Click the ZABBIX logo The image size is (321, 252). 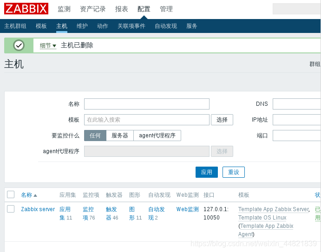(x=26, y=9)
